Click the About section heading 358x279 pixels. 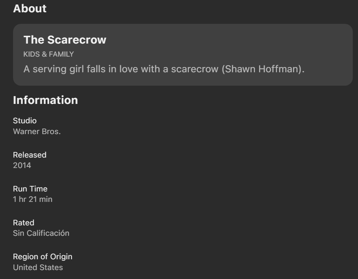coord(30,9)
